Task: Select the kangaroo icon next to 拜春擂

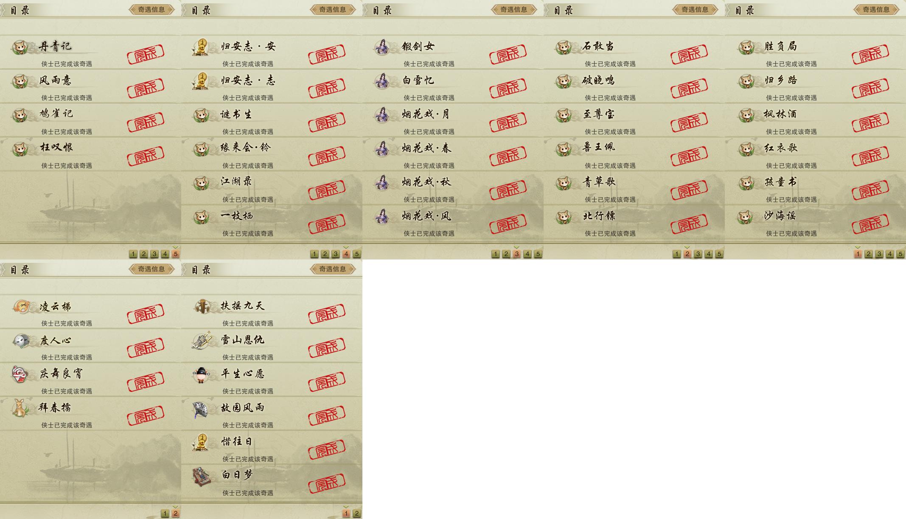Action: coord(20,408)
